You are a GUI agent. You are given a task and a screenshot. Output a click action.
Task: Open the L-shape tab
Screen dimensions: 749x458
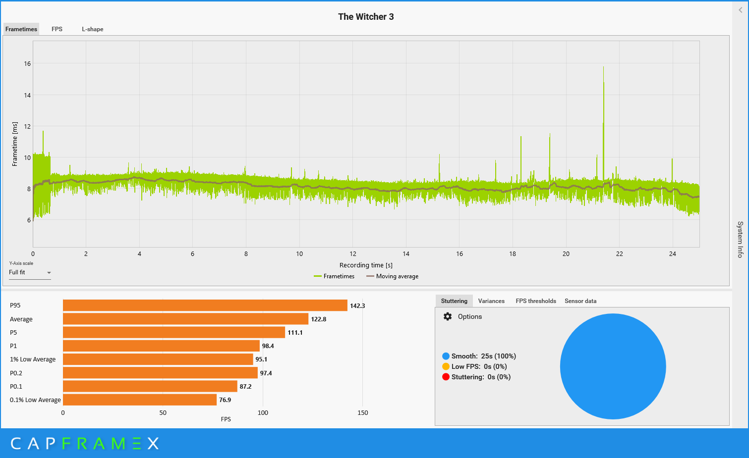click(93, 29)
